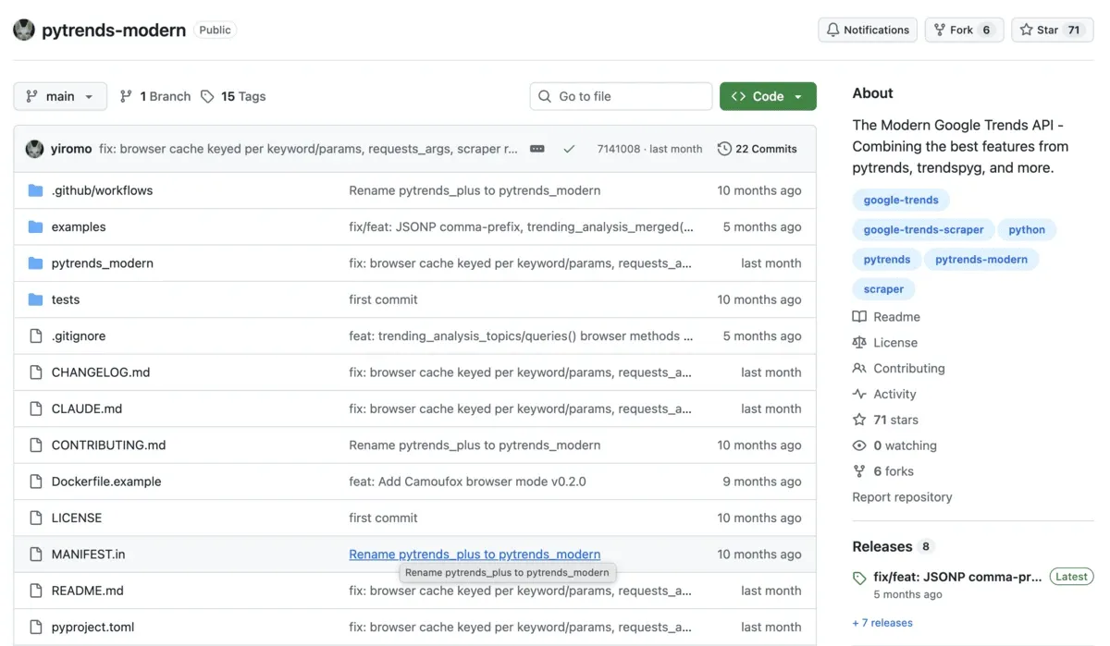1110x646 pixels.
Task: Click the tag icon beside latest release
Action: tap(859, 578)
